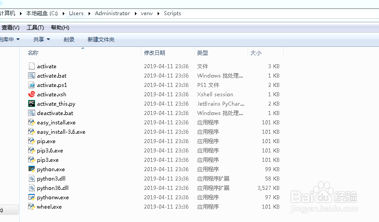The width and height of the screenshot is (379, 222).
Task: Select the pip3.6.exe Python icon
Action: pos(32,150)
